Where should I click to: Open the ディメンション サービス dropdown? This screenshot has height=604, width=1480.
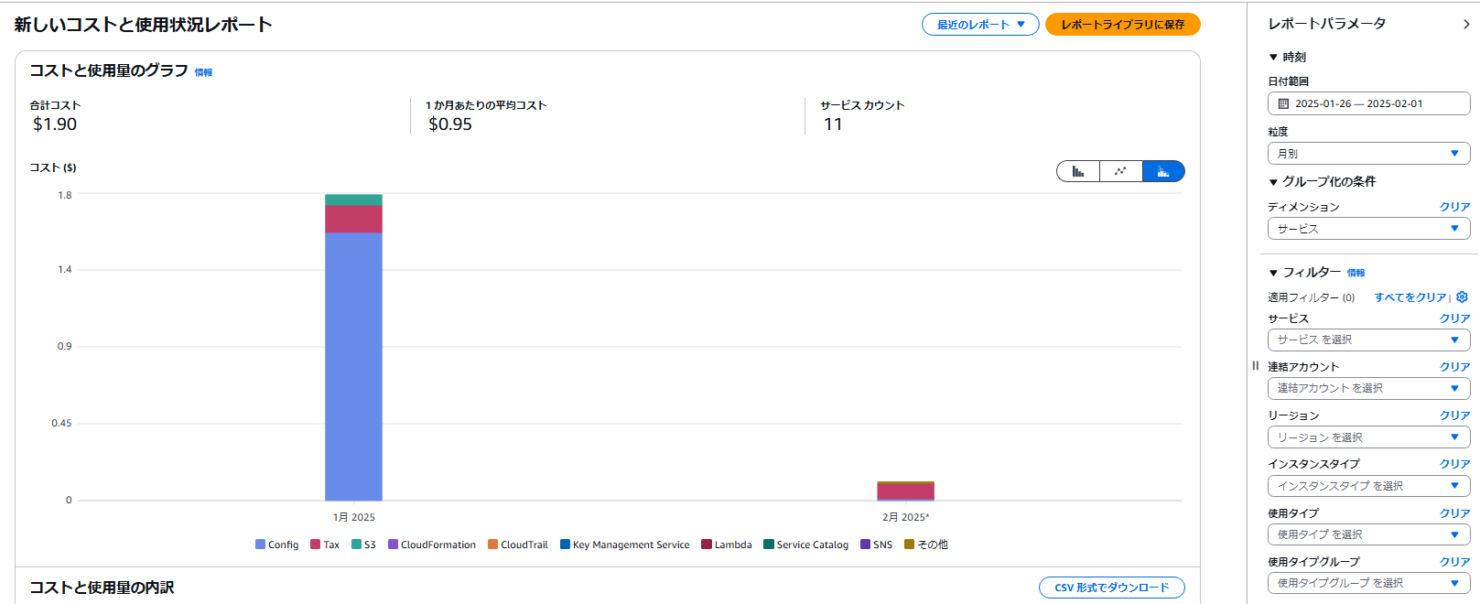(x=1368, y=229)
